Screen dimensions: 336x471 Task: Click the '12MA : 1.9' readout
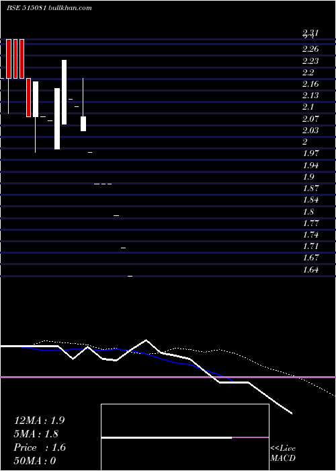point(39,421)
